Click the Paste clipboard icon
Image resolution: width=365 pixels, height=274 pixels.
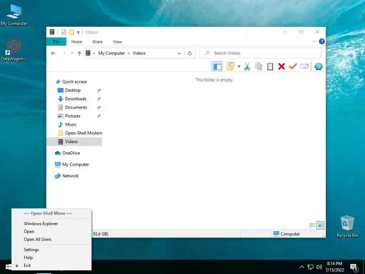(270, 66)
